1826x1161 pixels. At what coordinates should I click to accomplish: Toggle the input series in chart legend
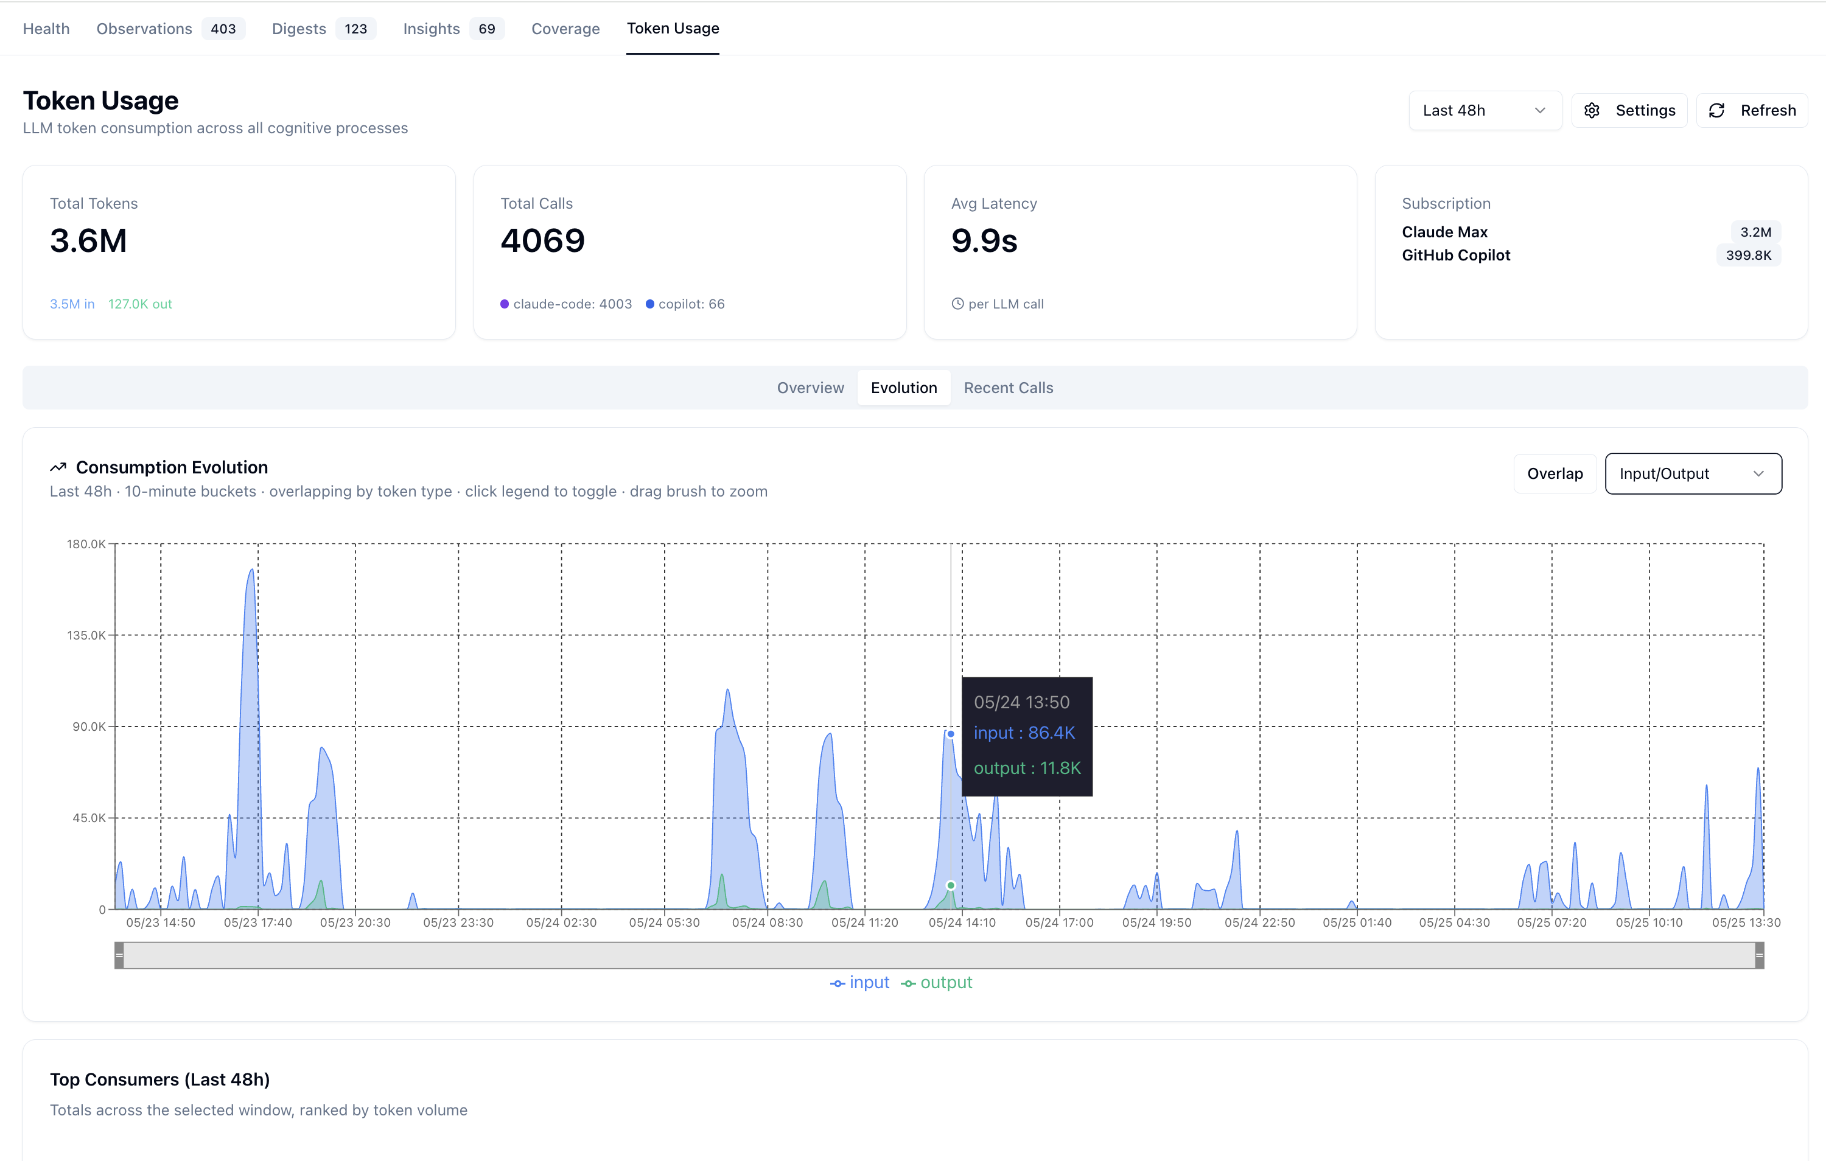pos(860,983)
